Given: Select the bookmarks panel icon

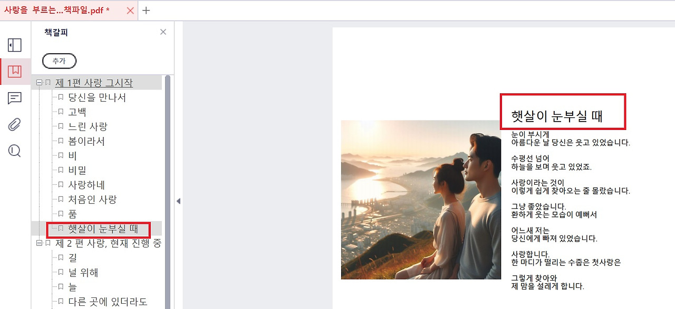Looking at the screenshot, I should [15, 72].
